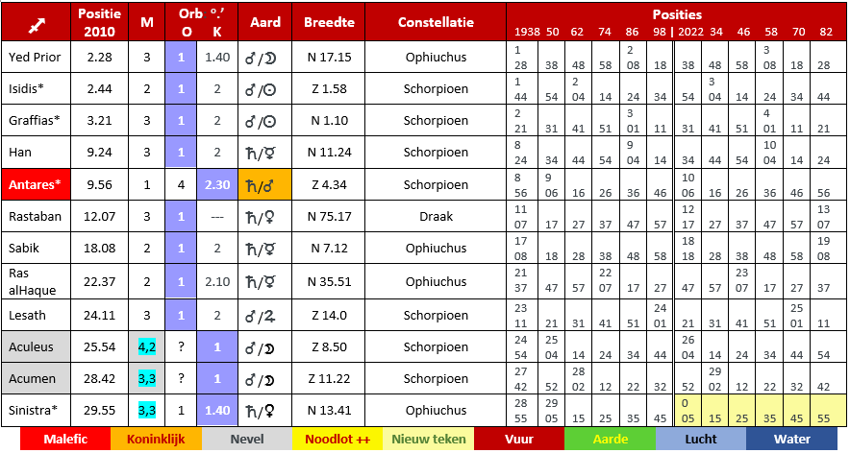
Task: Click the Aard column header
Action: [x=265, y=22]
